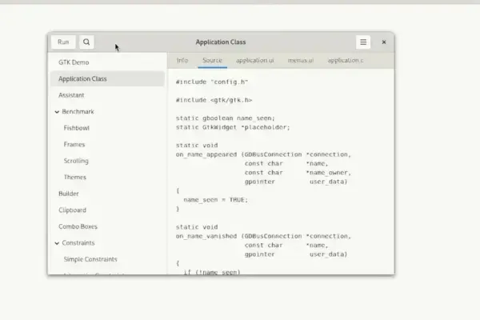Screen dimensions: 480x320
Task: Select the Constraints row label
Action: click(x=78, y=243)
